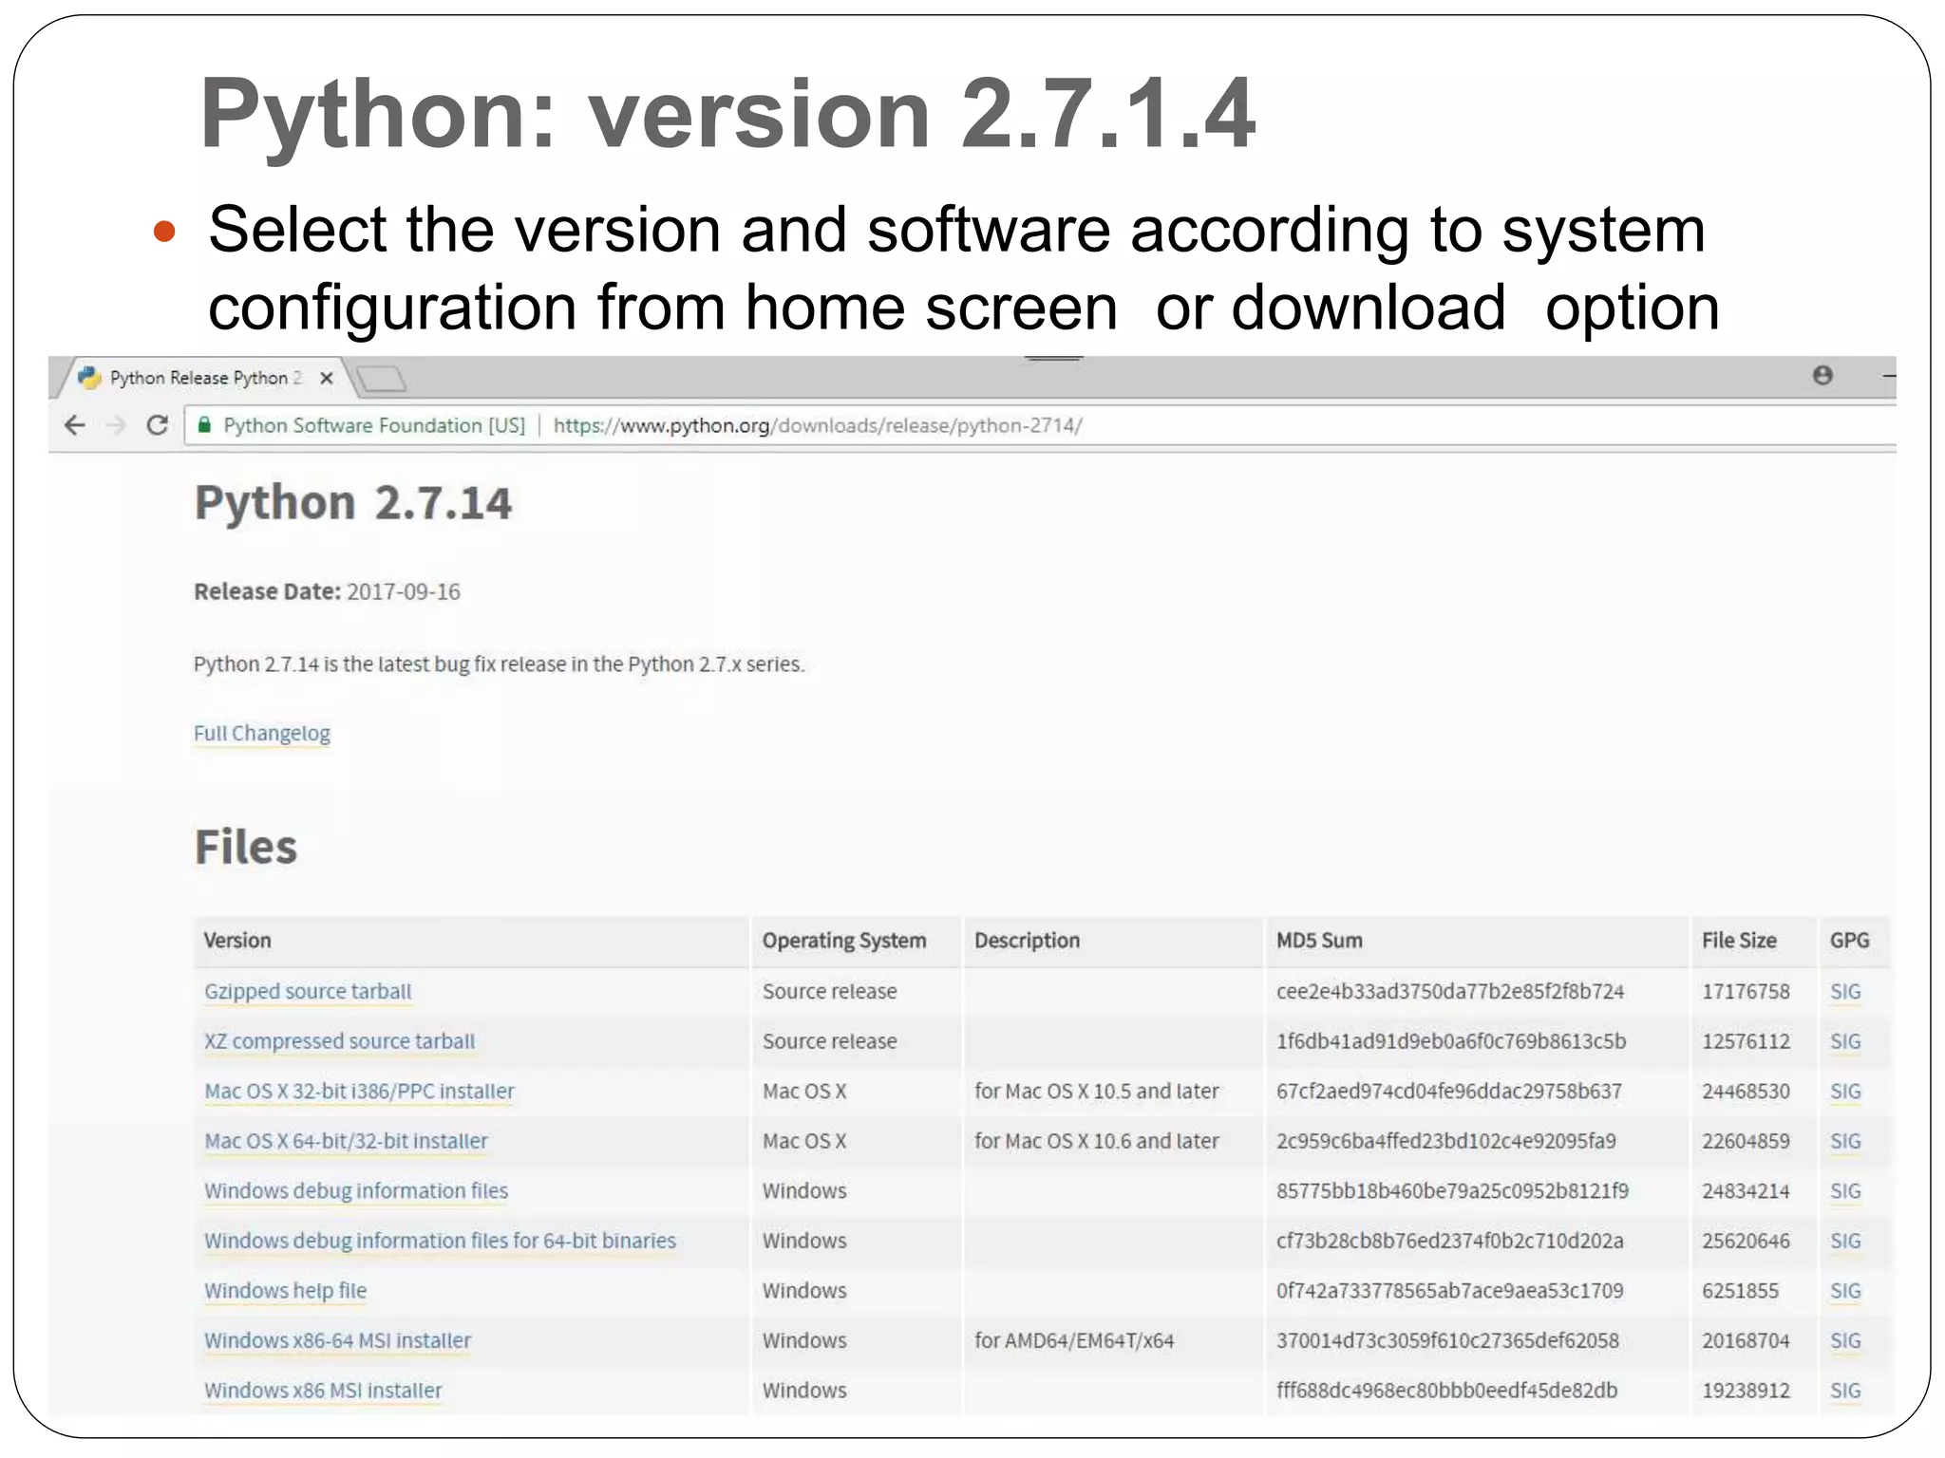Close the Python Release tab

click(x=326, y=378)
